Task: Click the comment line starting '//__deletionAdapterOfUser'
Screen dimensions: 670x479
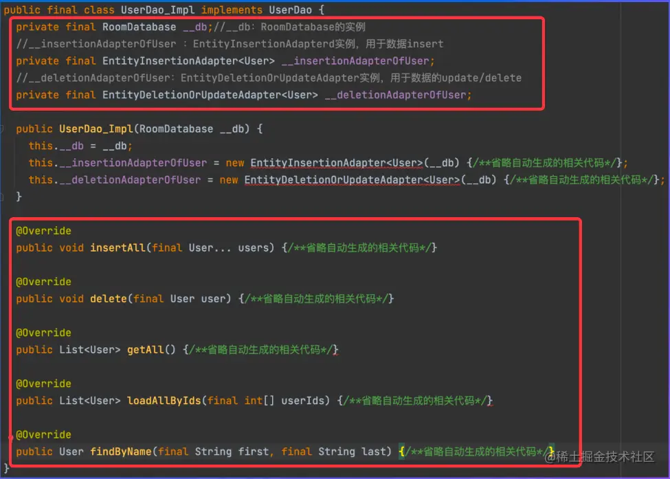Action: [x=269, y=78]
